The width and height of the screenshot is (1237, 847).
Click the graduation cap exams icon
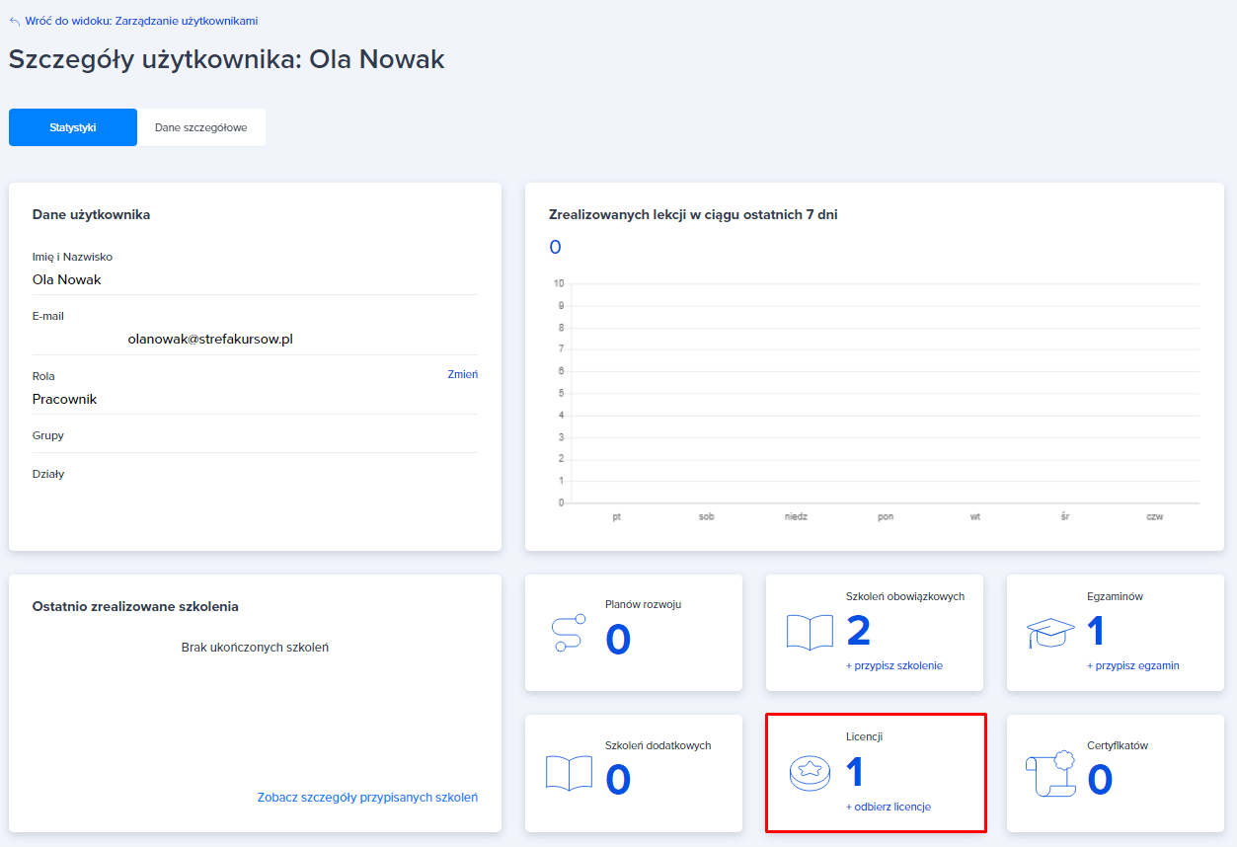point(1050,632)
